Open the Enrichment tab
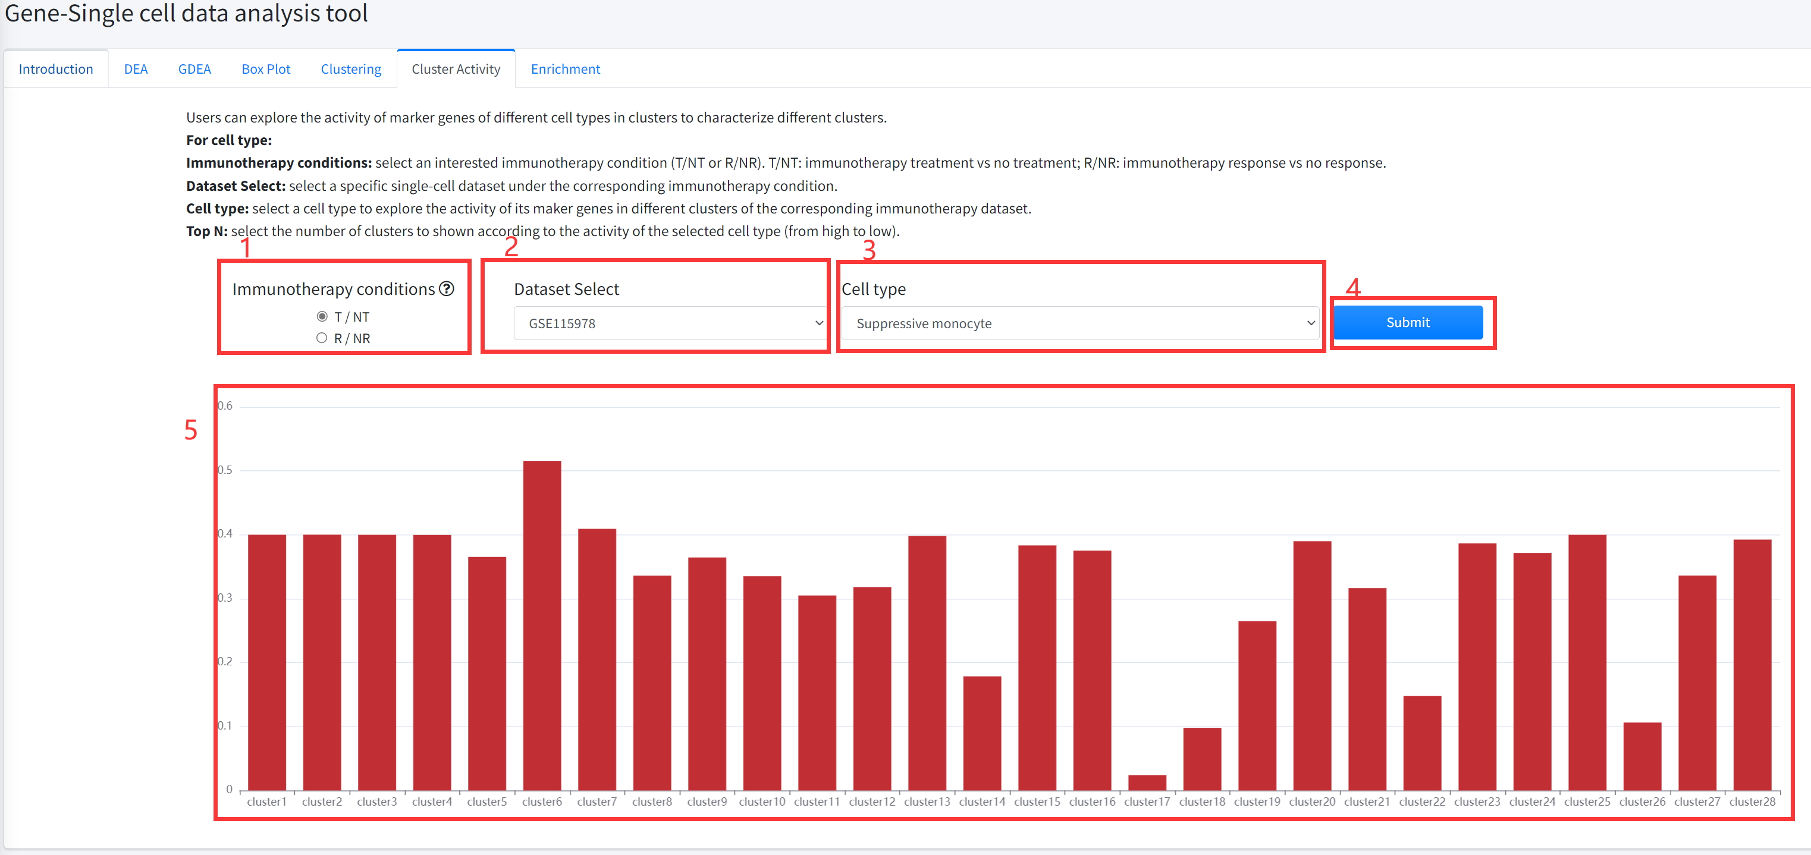Screen dimensions: 1811x855 click(x=565, y=69)
